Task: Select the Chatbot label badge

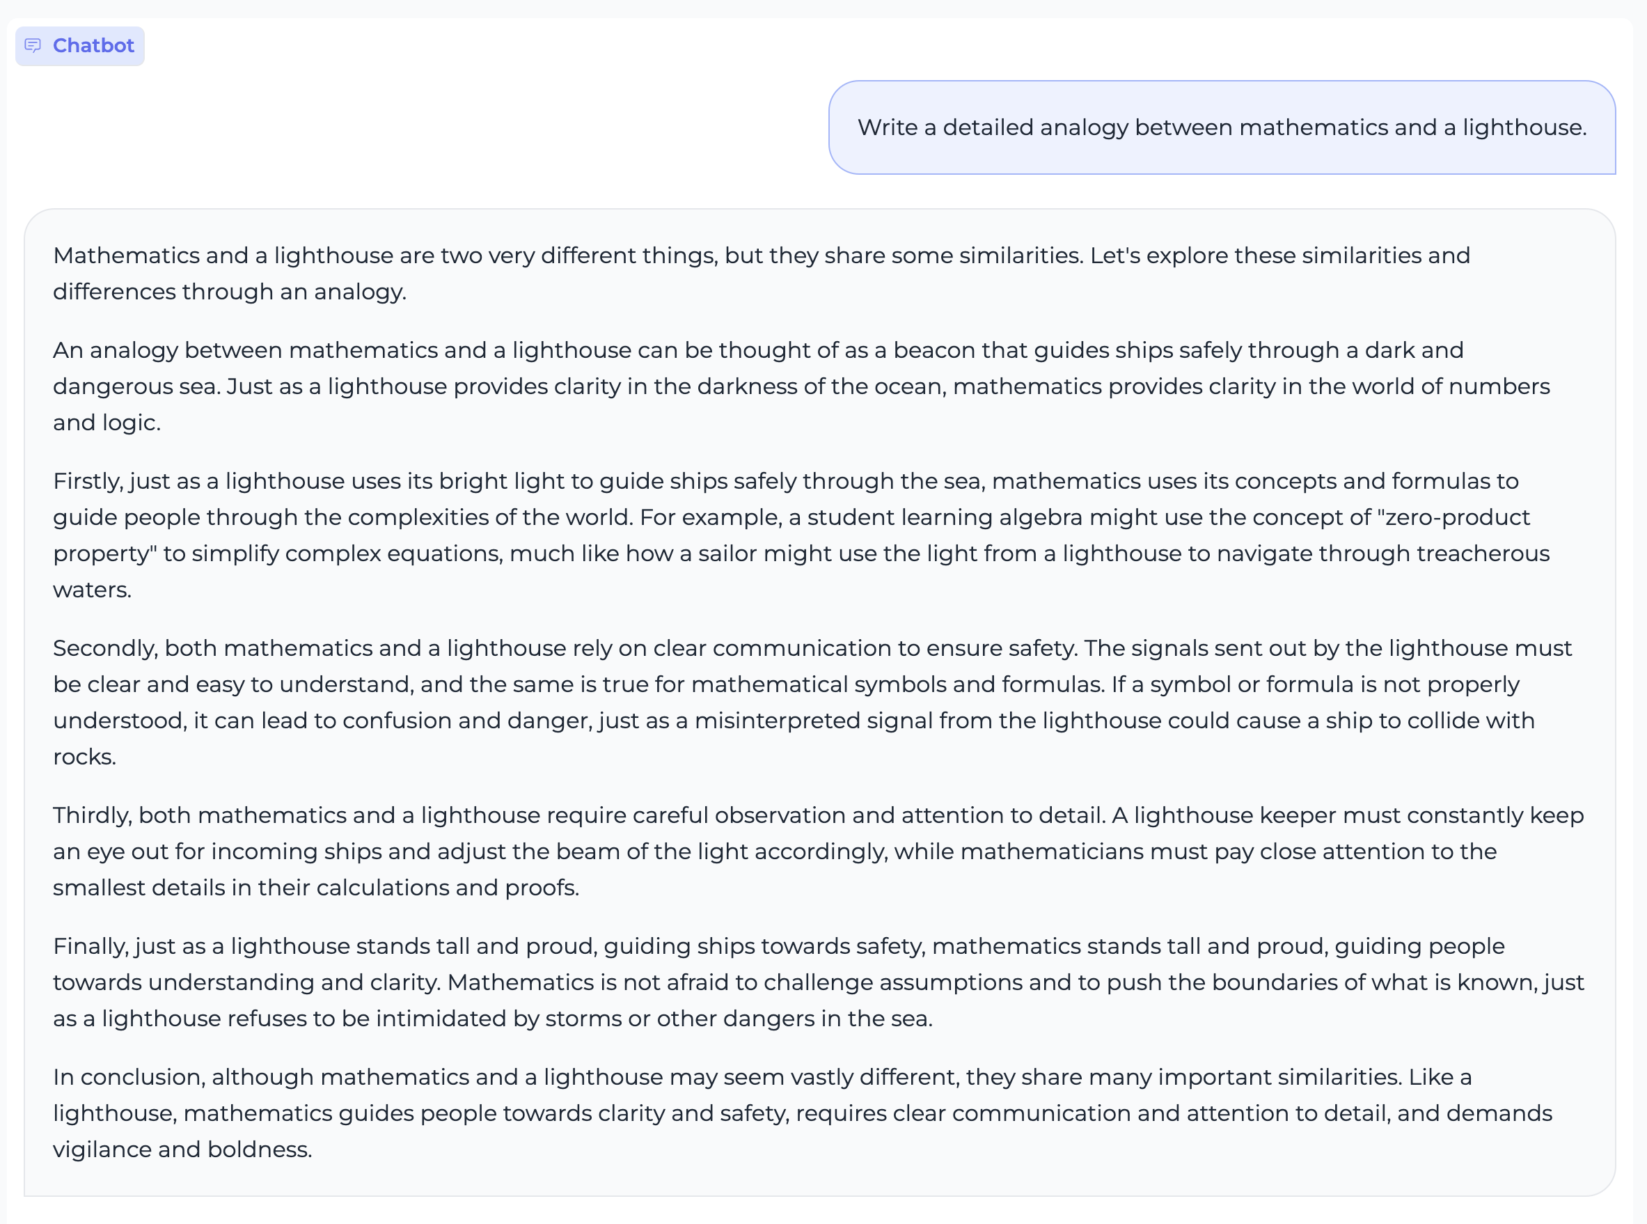Action: [79, 45]
